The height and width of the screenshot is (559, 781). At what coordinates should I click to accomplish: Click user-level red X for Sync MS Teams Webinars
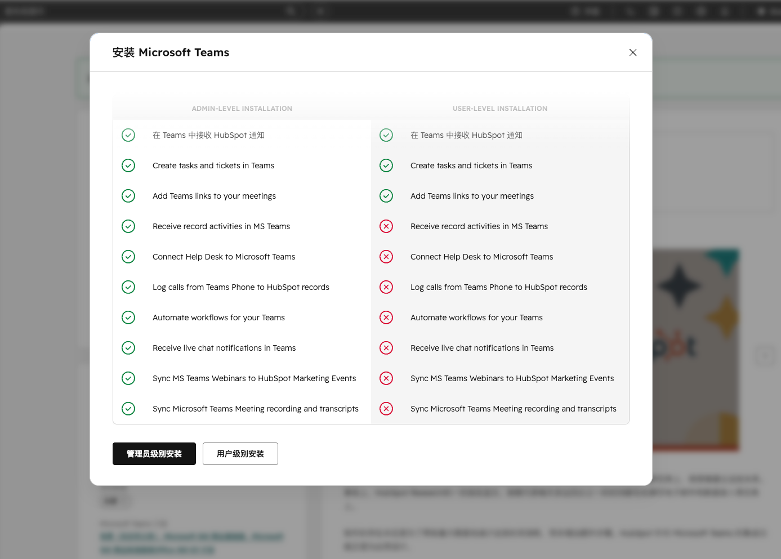coord(386,378)
